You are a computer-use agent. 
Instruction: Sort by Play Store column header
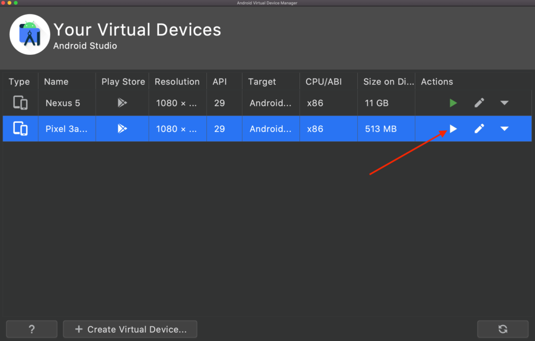pos(123,82)
